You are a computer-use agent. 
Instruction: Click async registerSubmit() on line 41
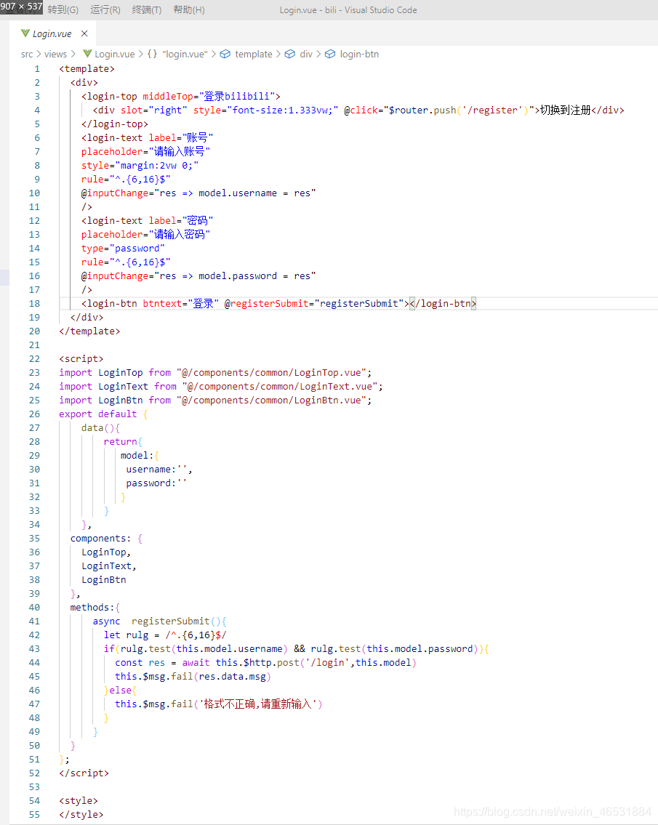point(156,621)
